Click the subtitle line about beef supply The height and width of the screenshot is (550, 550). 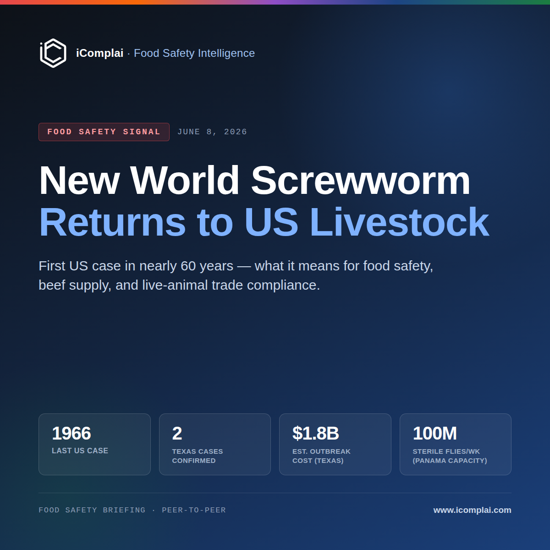point(179,285)
